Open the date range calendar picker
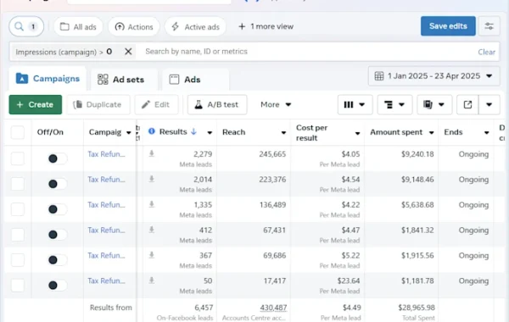Screen dimensions: 509x322 point(434,76)
